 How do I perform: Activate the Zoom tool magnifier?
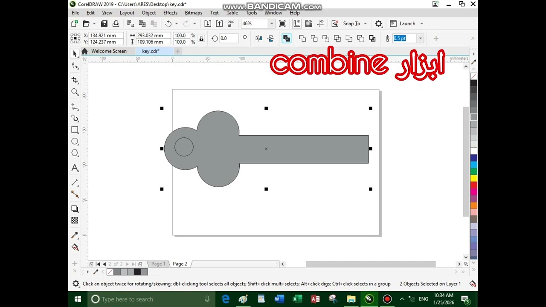(x=75, y=92)
